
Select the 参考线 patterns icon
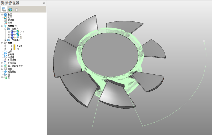coord(5,55)
